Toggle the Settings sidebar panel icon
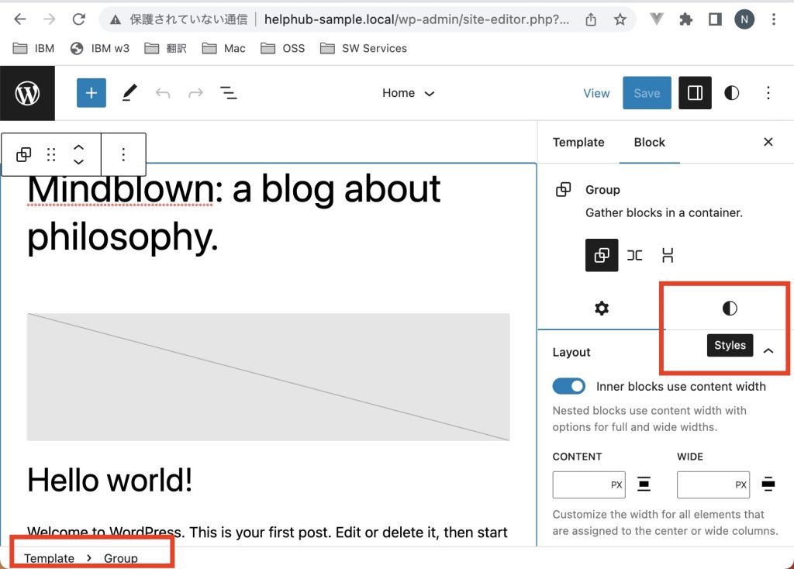Screen dimensions: 794x569 click(695, 93)
